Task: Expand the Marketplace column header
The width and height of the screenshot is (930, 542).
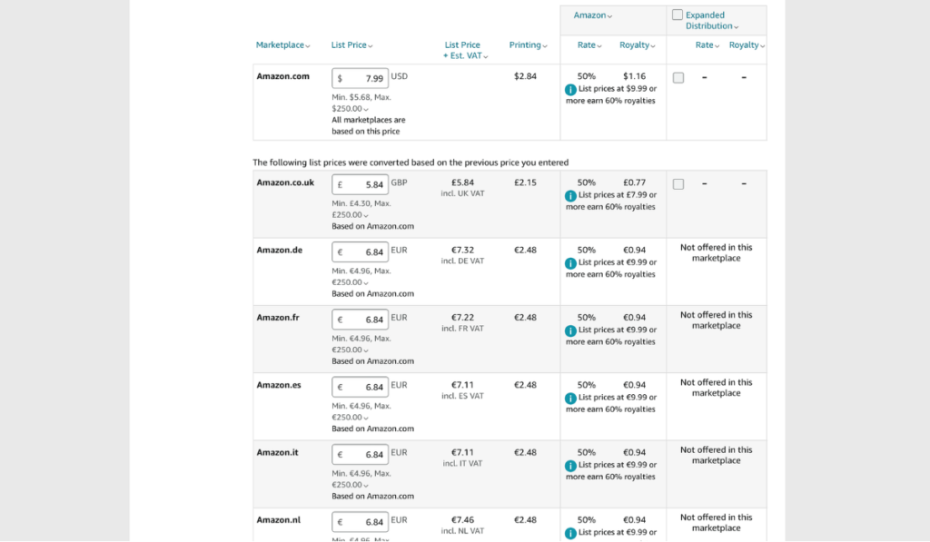Action: 283,45
